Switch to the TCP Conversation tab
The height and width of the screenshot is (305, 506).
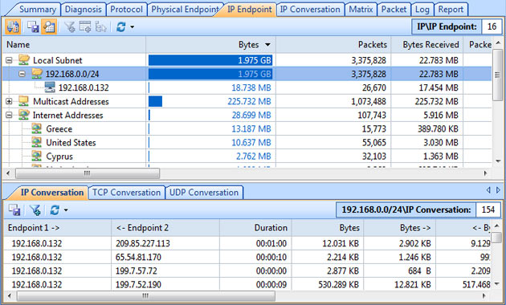click(x=127, y=193)
